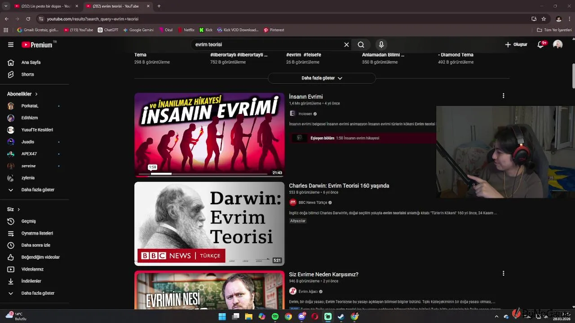Open the BBC News Türkçe channel link
Viewport: 575px width, 323px height.
(x=313, y=203)
